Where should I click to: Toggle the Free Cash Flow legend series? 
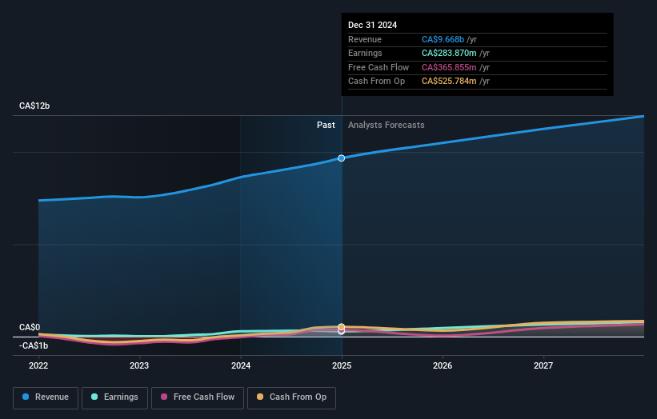click(198, 397)
